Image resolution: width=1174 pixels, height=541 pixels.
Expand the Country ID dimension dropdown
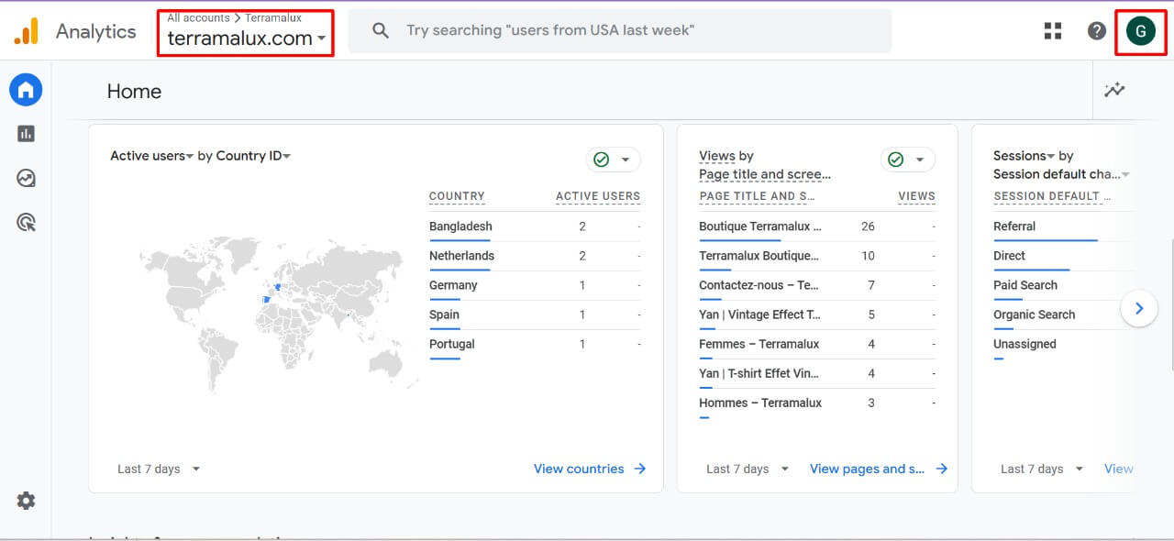pos(254,156)
